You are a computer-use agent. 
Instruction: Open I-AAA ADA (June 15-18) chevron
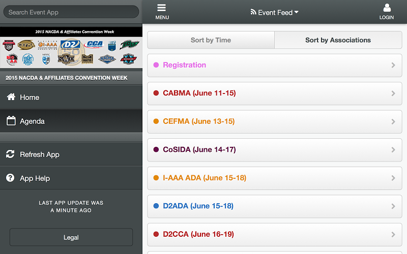click(393, 178)
